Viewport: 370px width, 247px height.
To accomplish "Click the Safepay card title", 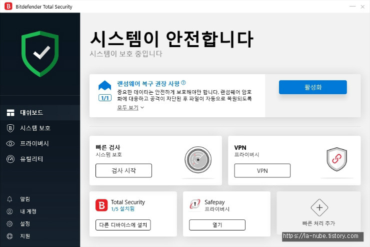I will click(214, 202).
